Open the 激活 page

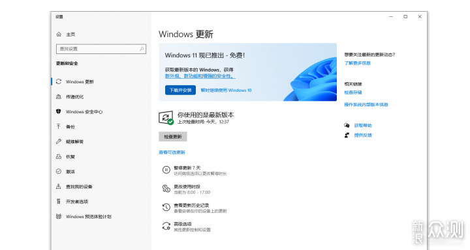[70, 171]
